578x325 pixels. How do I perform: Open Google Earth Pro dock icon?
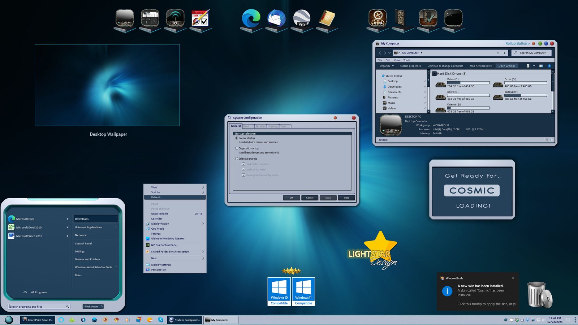(x=302, y=18)
